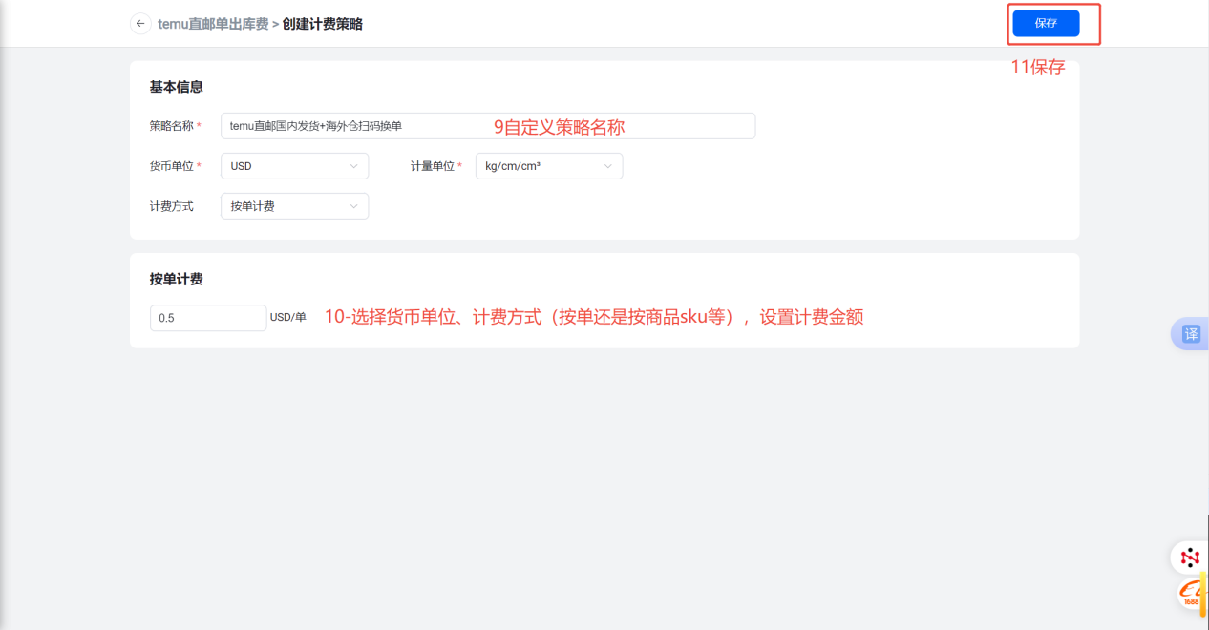Open the 计费方式 按单计费 dropdown
Image resolution: width=1209 pixels, height=630 pixels.
[x=294, y=206]
